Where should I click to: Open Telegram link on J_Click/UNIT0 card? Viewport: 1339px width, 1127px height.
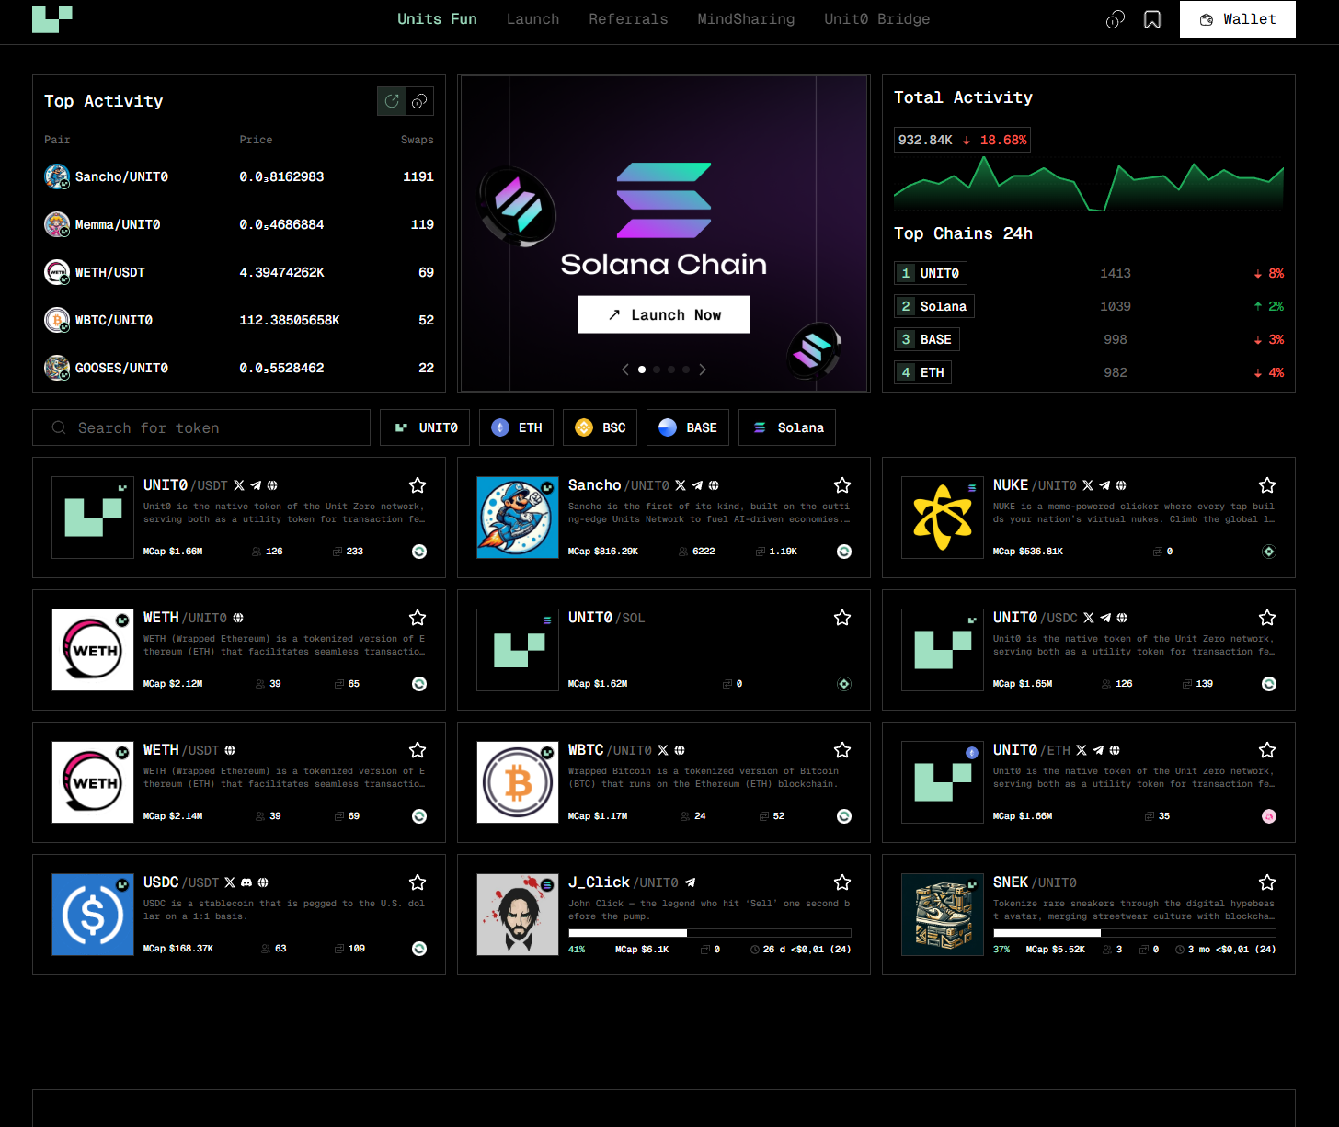click(x=690, y=882)
